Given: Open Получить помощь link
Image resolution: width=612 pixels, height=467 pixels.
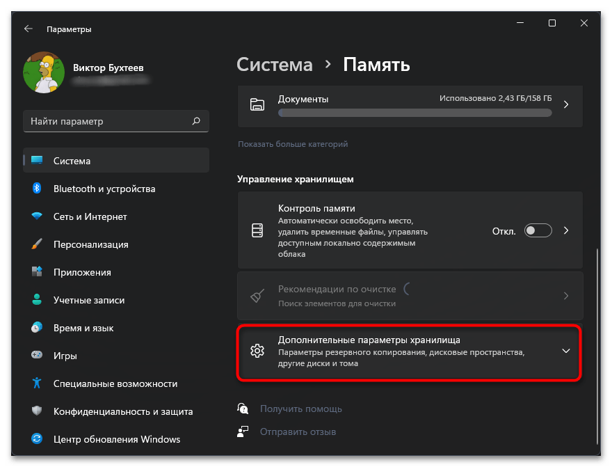Looking at the screenshot, I should coord(300,409).
